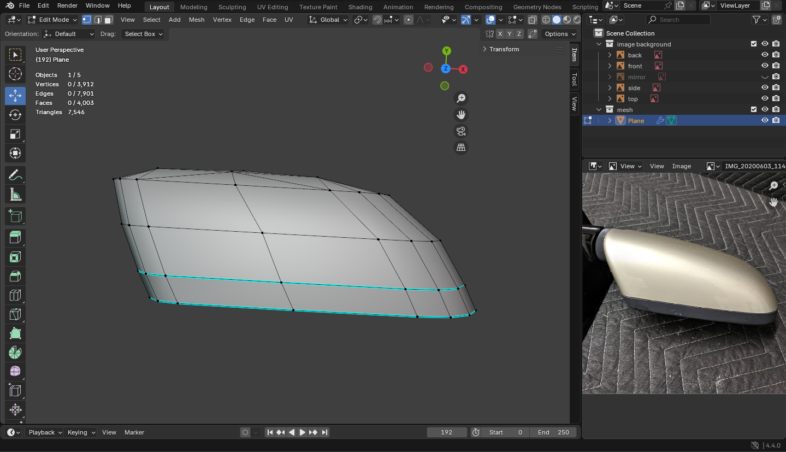Uncheck image background collection checkbox

(754, 44)
